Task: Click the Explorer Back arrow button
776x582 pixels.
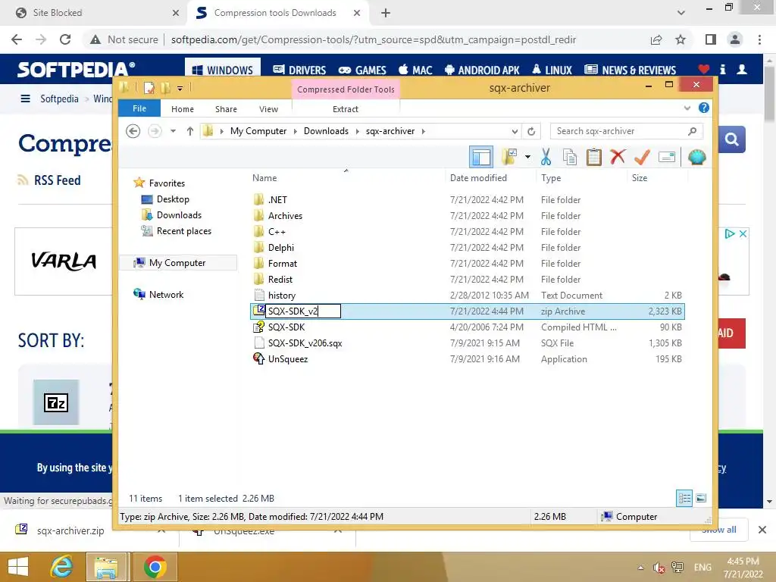Action: click(133, 131)
